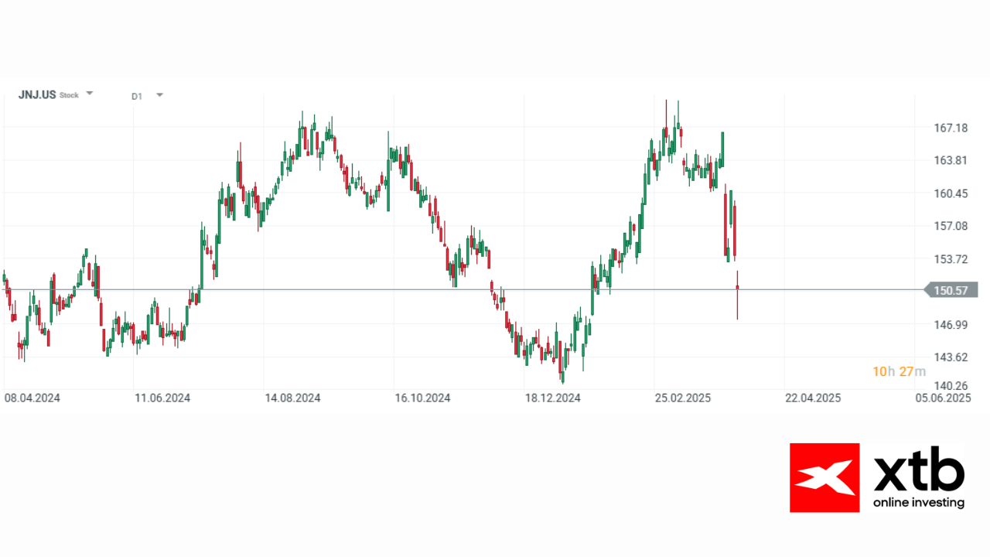The height and width of the screenshot is (557, 990).
Task: Click the xtb wordmark text
Action: tap(919, 472)
